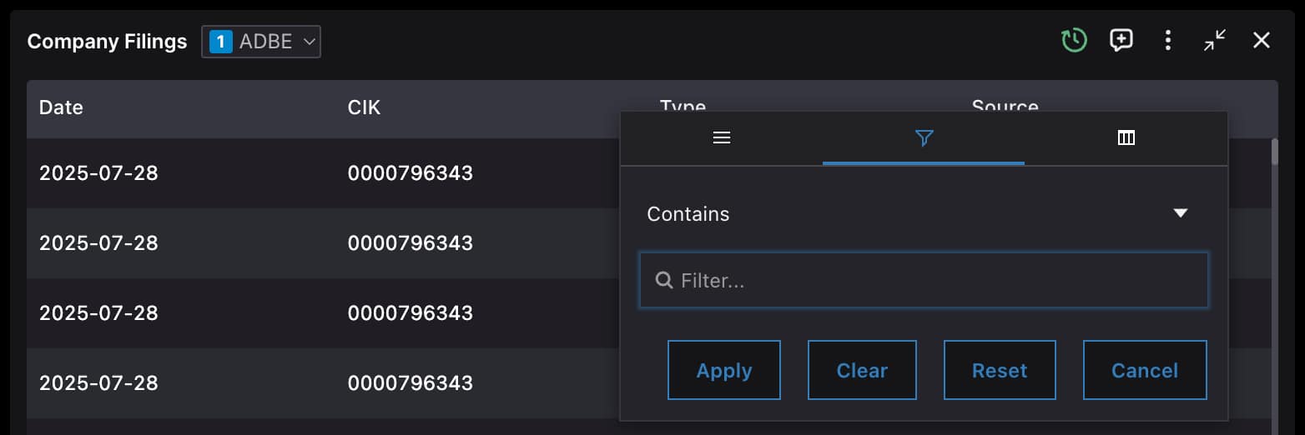Click the Type column header
Screen dimensions: 1305x435
(x=683, y=105)
